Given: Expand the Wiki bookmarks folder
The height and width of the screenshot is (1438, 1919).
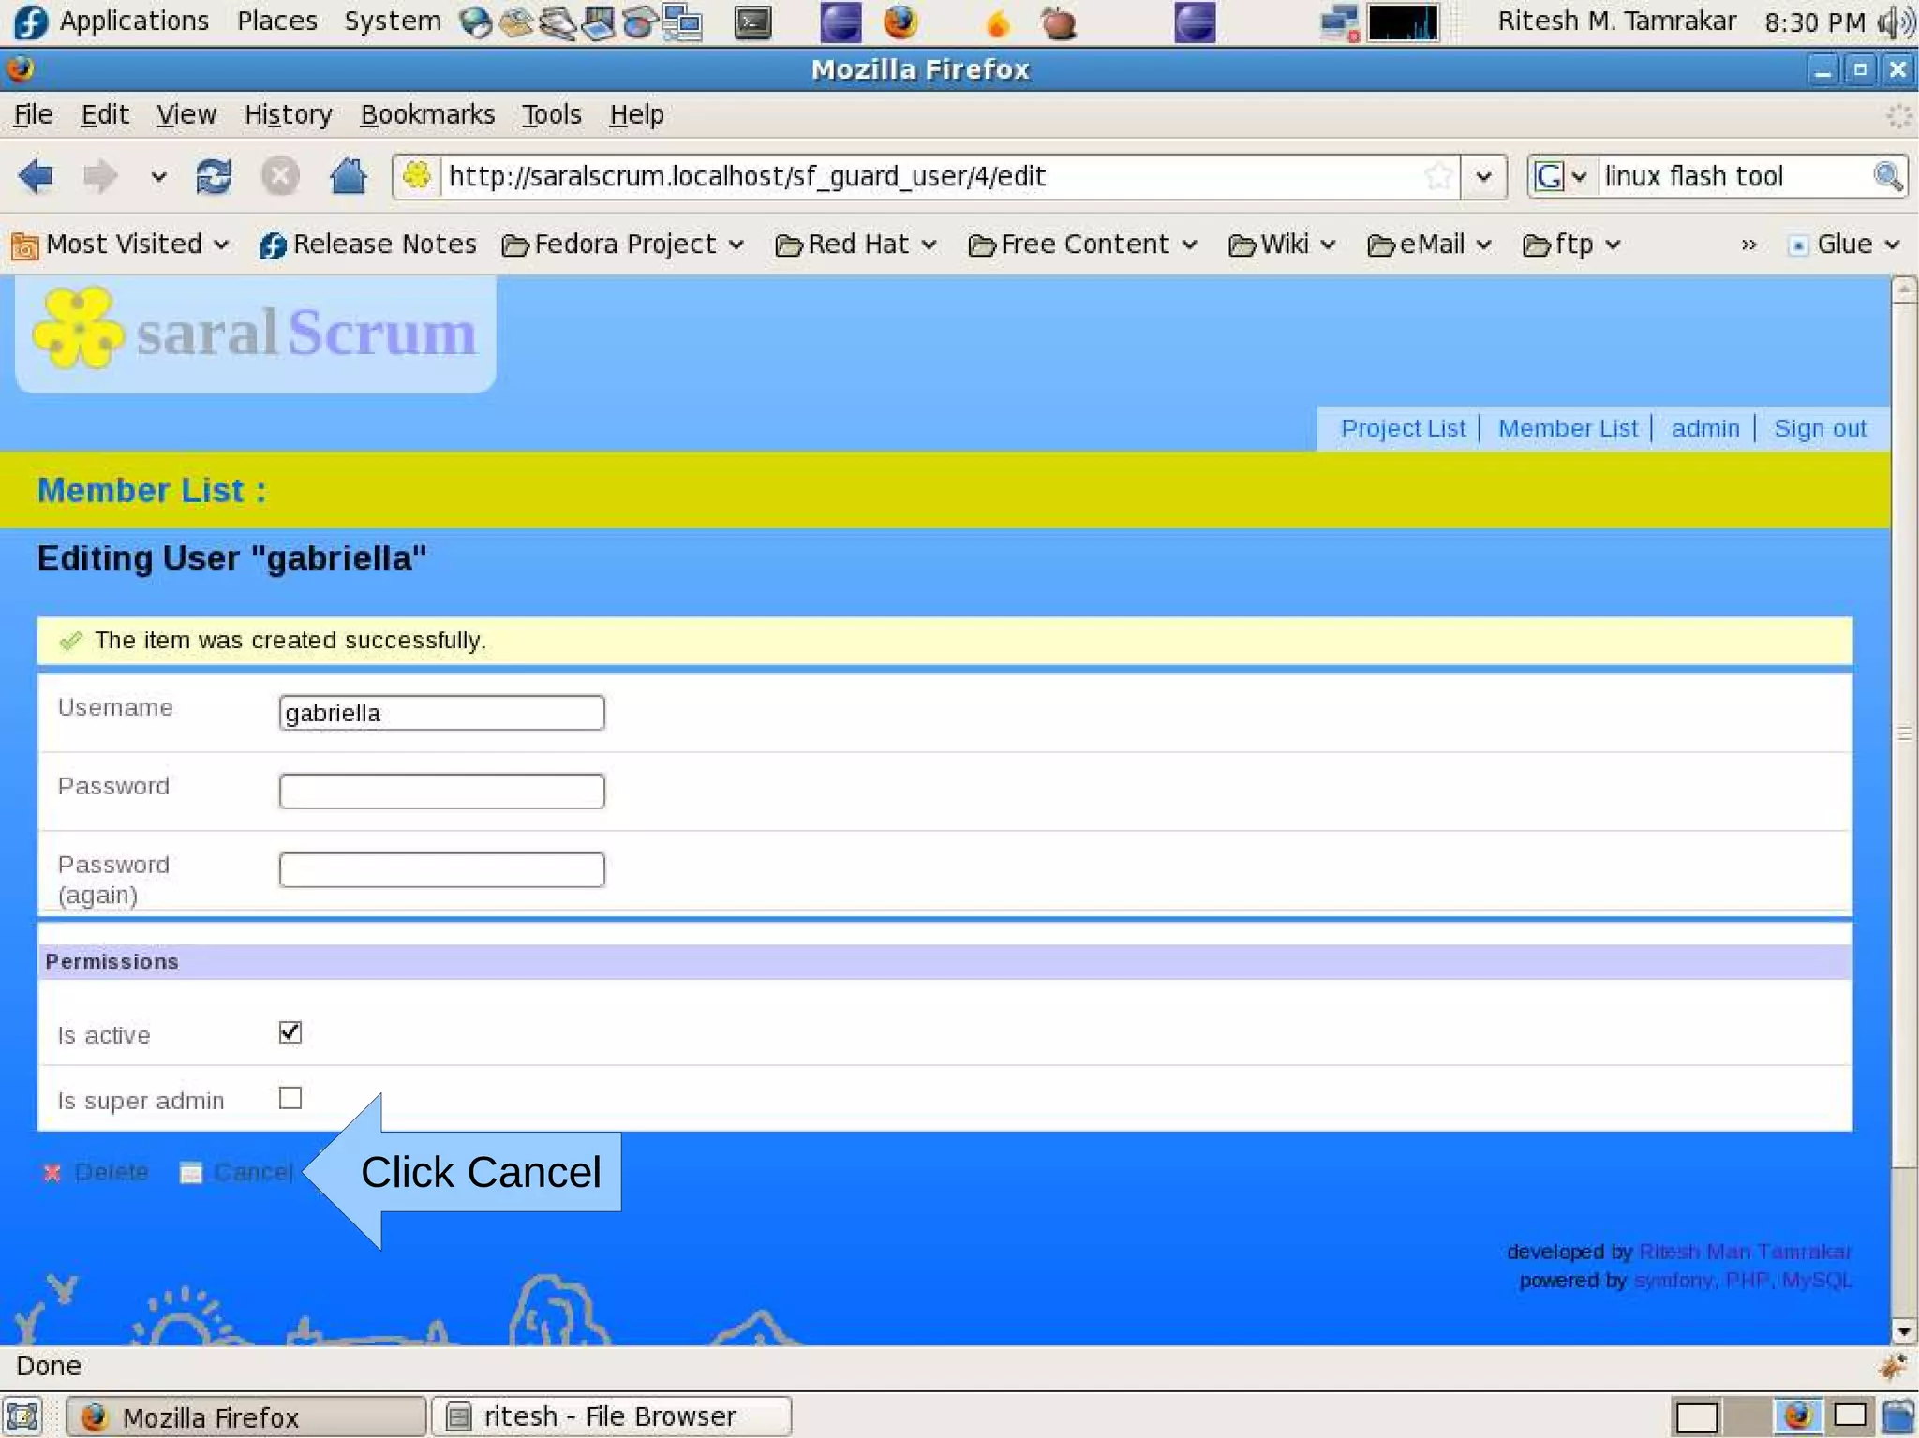Looking at the screenshot, I should 1281,245.
